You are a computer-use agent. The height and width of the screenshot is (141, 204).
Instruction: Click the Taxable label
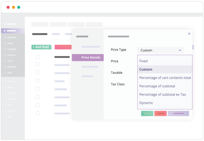tap(117, 72)
